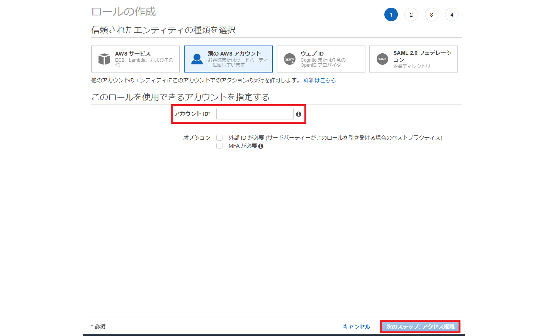Click the info icon beside アカウント ID field
Image resolution: width=547 pixels, height=336 pixels.
click(299, 114)
